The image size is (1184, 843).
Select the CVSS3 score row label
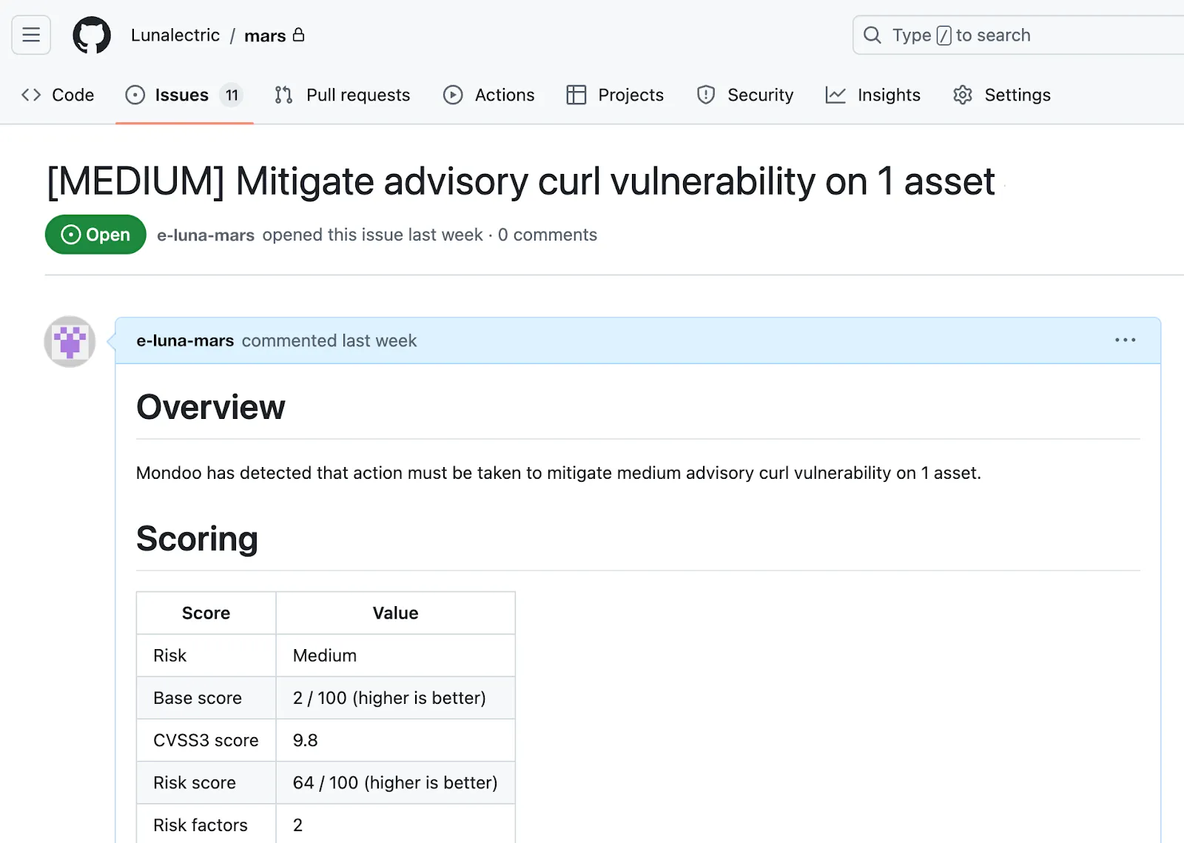(x=206, y=740)
